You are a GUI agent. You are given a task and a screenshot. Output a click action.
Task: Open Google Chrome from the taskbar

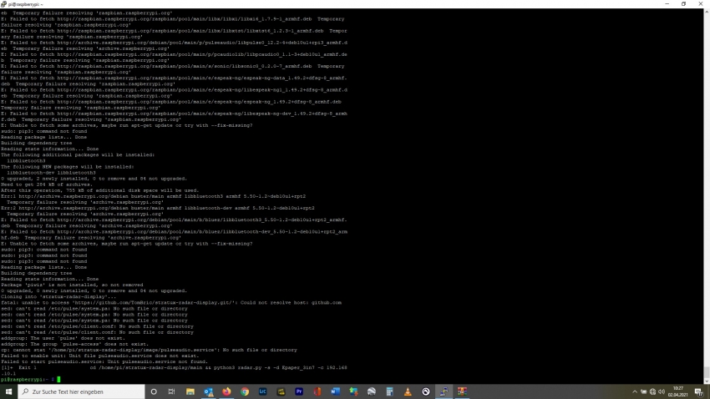coord(245,391)
